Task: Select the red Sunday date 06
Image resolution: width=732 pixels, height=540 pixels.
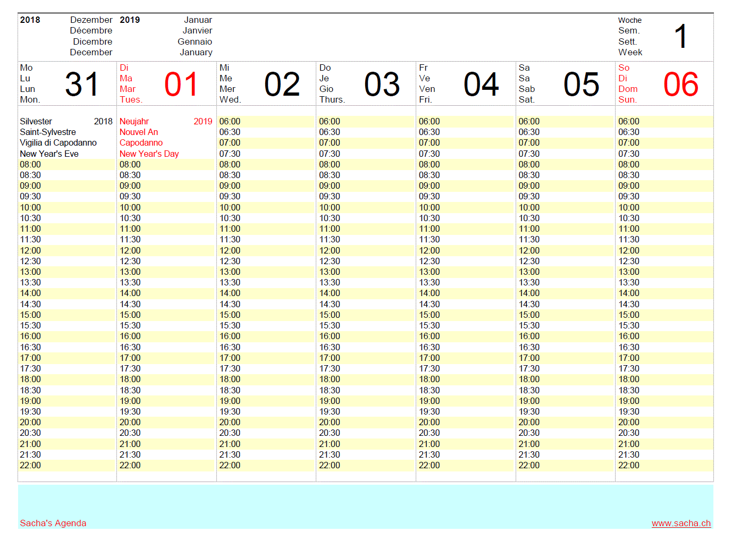Action: (680, 85)
